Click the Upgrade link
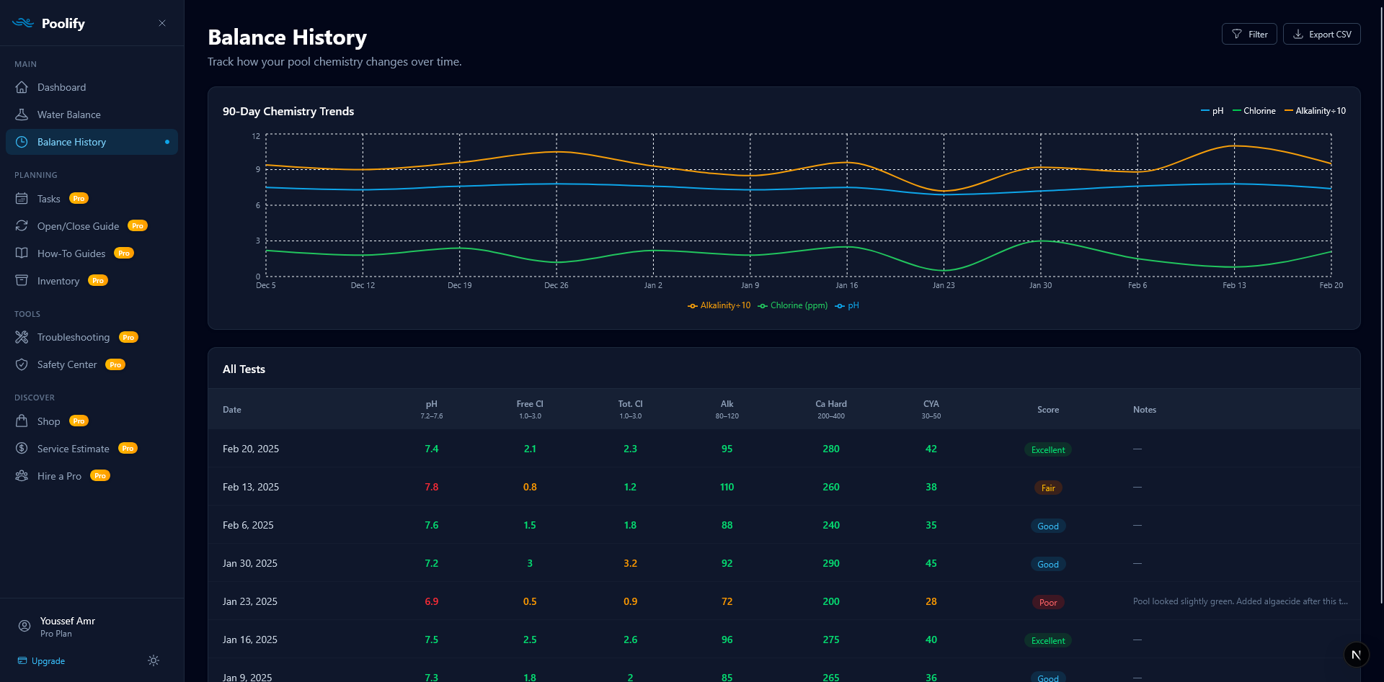This screenshot has height=682, width=1384. point(42,660)
